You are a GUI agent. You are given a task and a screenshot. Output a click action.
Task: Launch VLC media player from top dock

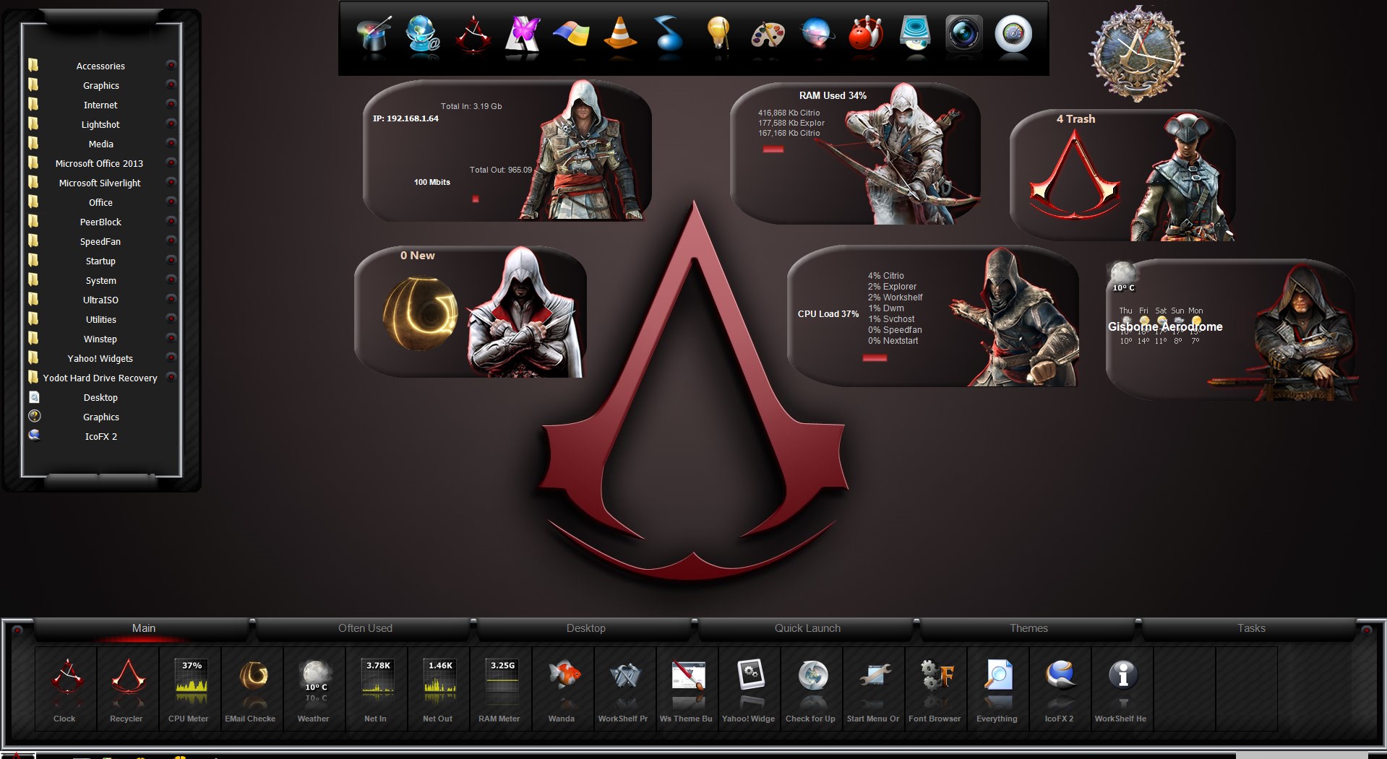[x=620, y=34]
